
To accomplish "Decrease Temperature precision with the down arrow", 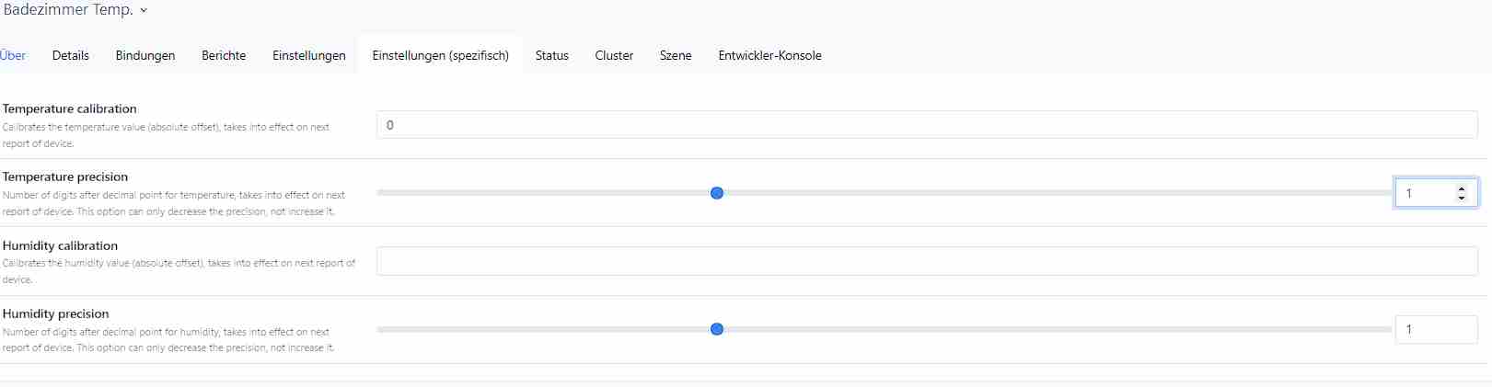I will (x=1462, y=198).
